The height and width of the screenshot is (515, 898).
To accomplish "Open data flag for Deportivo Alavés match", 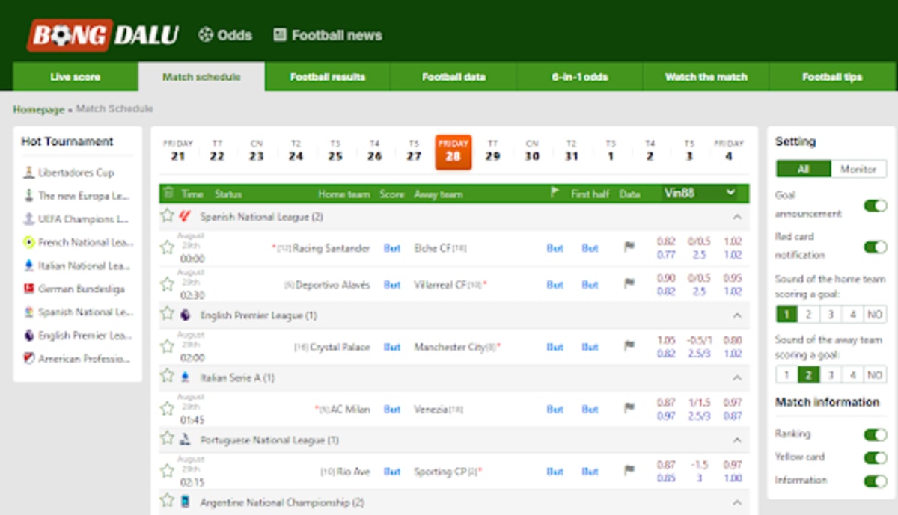I will click(x=629, y=284).
